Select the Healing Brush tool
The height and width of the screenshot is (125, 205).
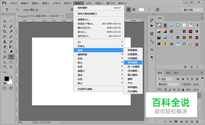(5, 36)
